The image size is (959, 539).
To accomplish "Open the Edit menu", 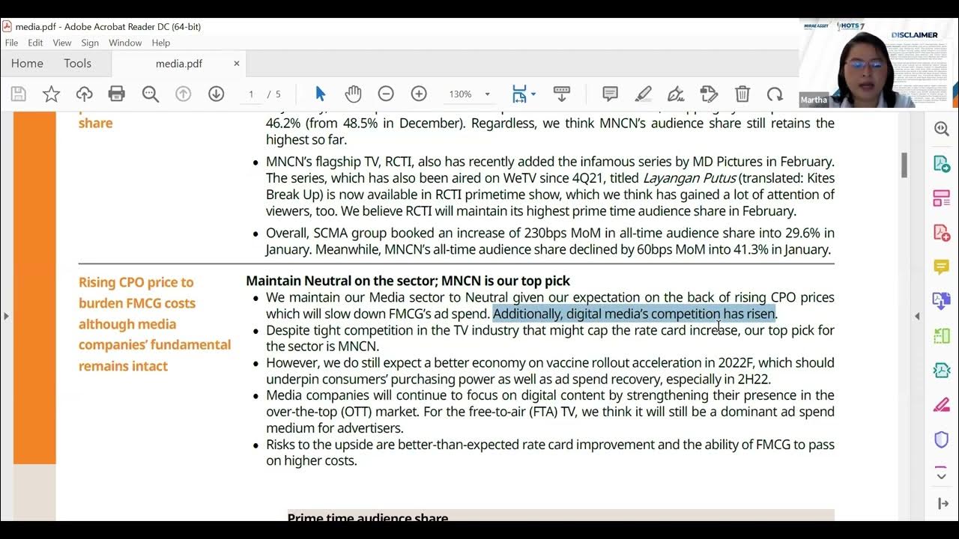I will click(35, 43).
